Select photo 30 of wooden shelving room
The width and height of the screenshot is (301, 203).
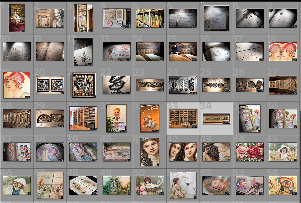[x=83, y=118]
